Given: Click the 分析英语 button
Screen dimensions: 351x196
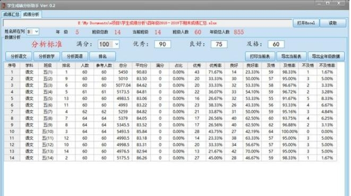Looking at the screenshot, I should pos(74,56).
